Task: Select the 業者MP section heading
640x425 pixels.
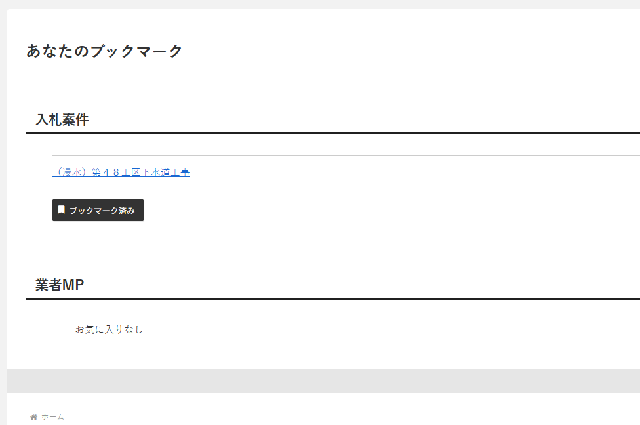Action: 60,285
